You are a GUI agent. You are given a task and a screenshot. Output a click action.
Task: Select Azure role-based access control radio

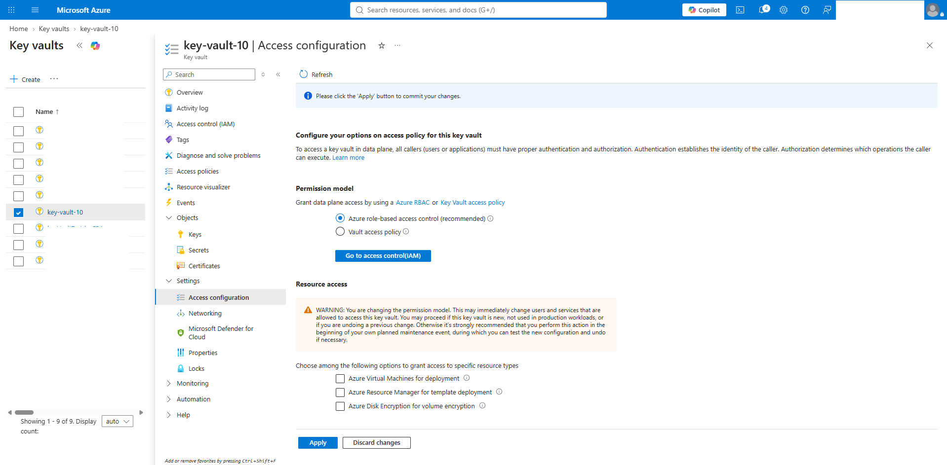pyautogui.click(x=340, y=218)
